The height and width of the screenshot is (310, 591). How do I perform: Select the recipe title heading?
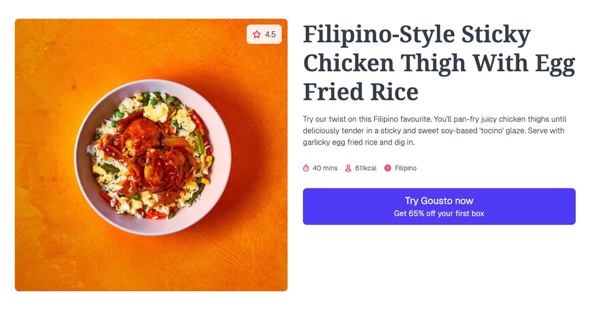click(x=438, y=62)
